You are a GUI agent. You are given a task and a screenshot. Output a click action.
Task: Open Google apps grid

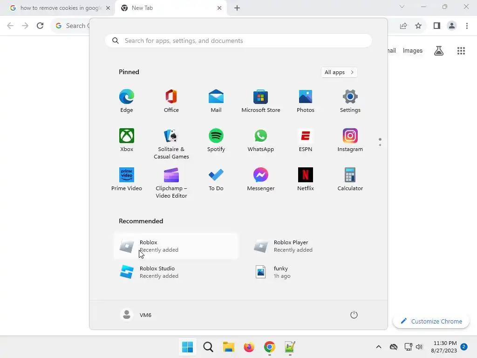tap(461, 50)
